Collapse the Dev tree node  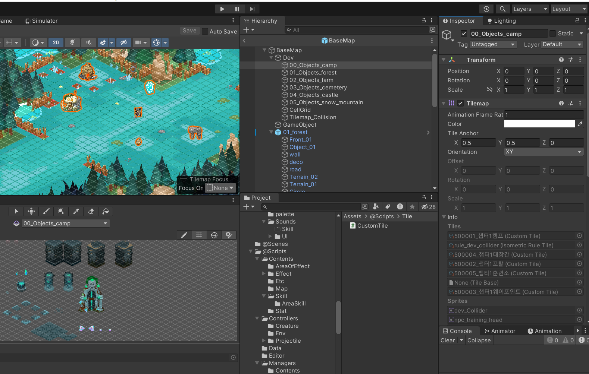[271, 58]
